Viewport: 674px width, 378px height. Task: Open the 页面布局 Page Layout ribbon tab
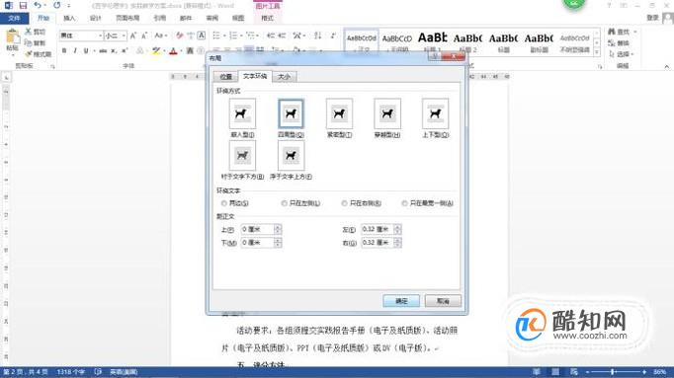[127, 18]
